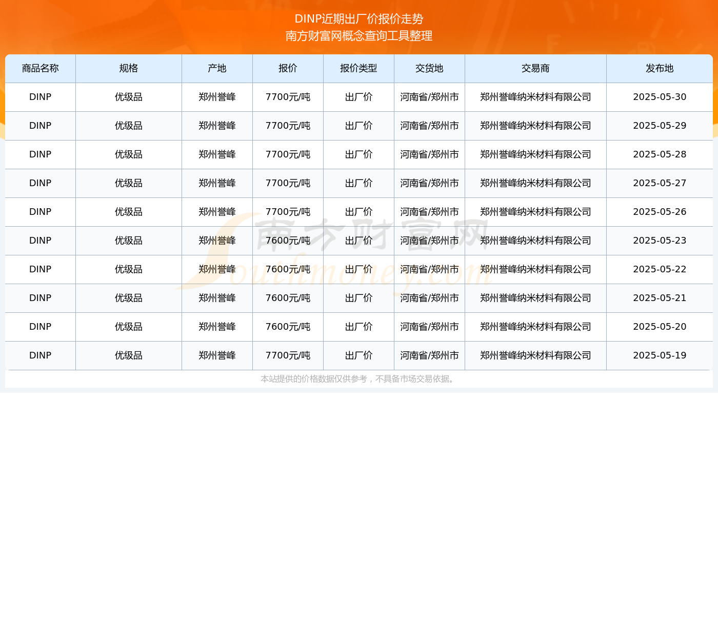Click 优级品 in the 2025-05-29 row

pos(129,126)
